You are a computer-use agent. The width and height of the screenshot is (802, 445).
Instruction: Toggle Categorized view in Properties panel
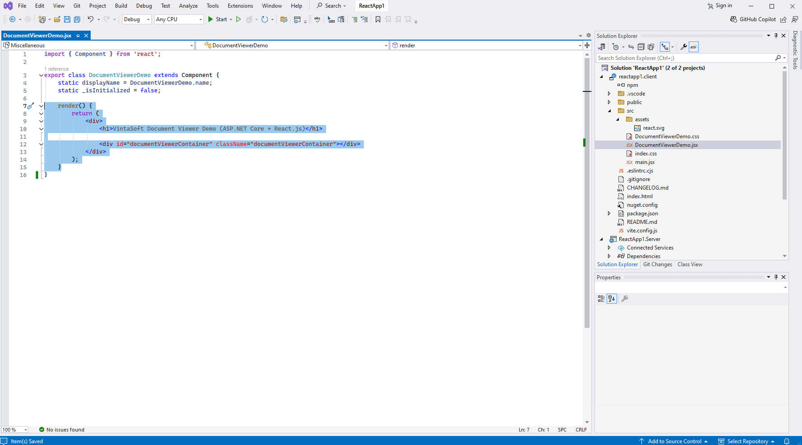coord(601,299)
